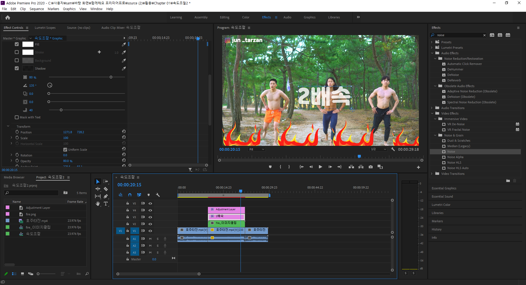Collapse Noise & Grain folder
This screenshot has width=526, height=285.
(x=435, y=135)
